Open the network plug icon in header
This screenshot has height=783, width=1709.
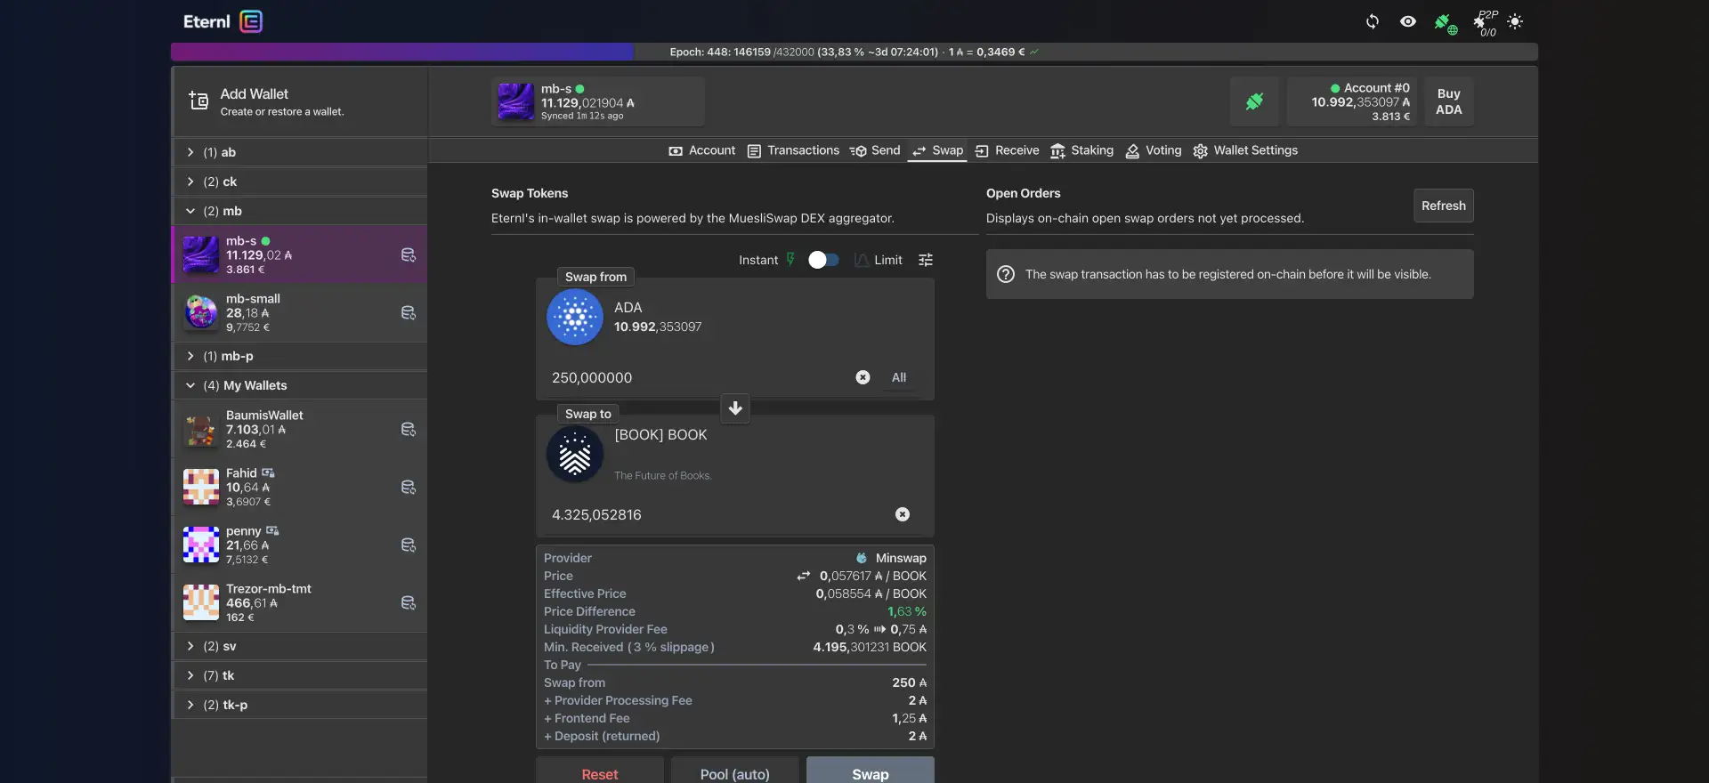point(1445,23)
